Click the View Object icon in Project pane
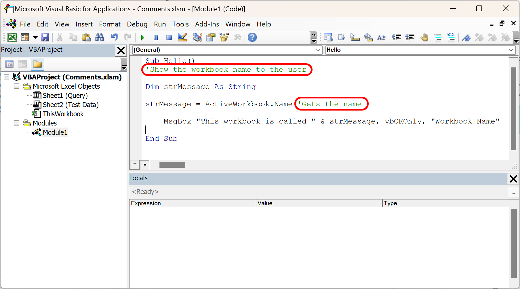Image resolution: width=520 pixels, height=289 pixels. 22,64
